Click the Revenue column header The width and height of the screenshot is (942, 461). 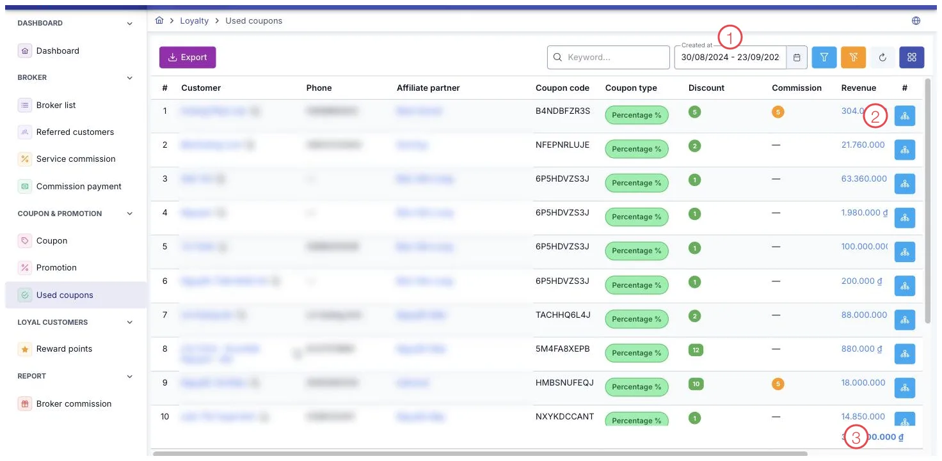858,88
